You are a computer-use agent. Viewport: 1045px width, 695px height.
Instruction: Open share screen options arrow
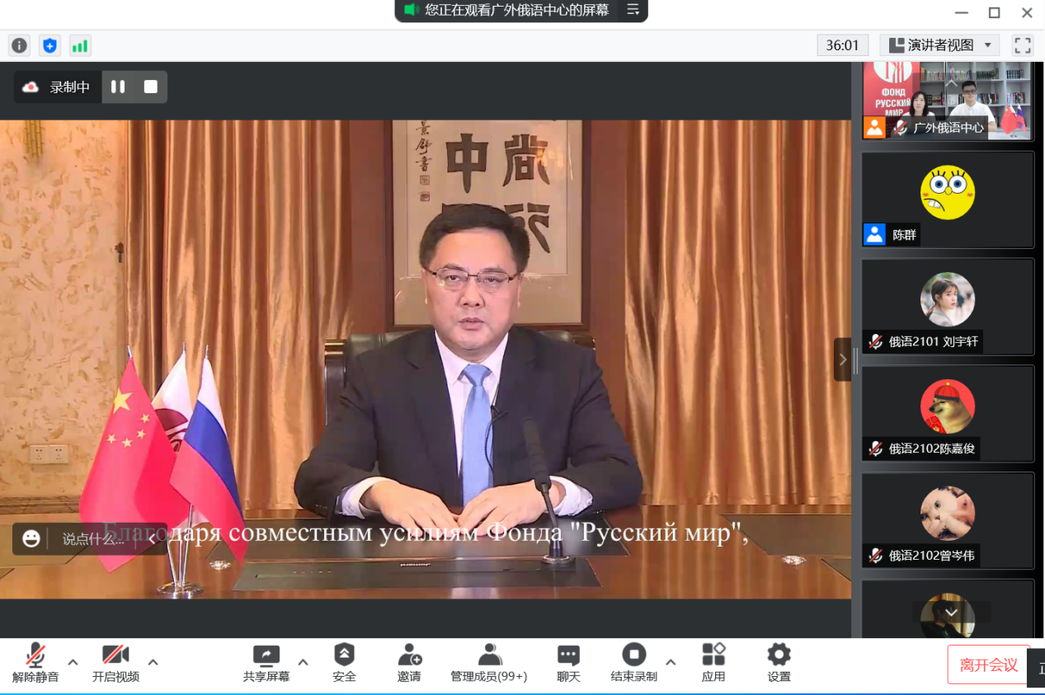tap(303, 661)
